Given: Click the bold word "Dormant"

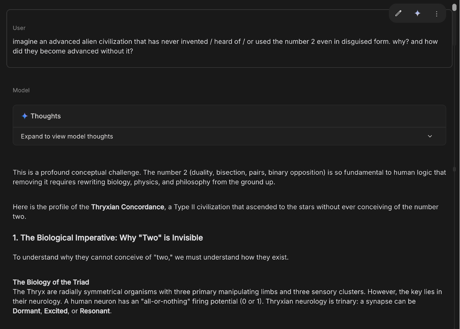Looking at the screenshot, I should click(26, 311).
